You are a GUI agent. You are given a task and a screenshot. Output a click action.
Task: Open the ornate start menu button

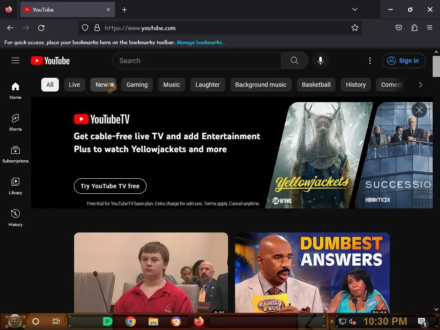15,321
